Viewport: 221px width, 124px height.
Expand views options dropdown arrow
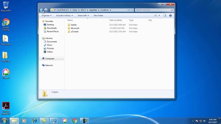(159, 15)
